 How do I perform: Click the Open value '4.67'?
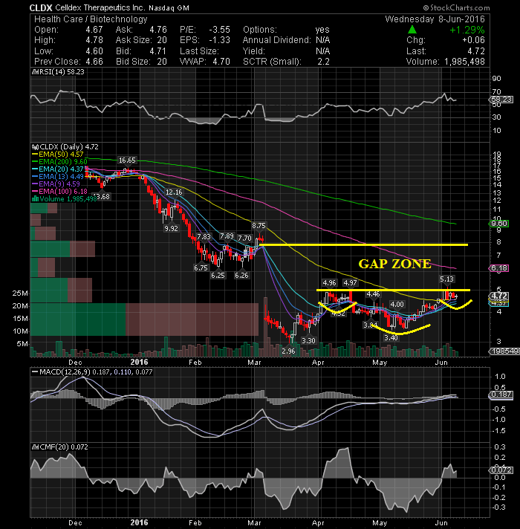pos(94,30)
